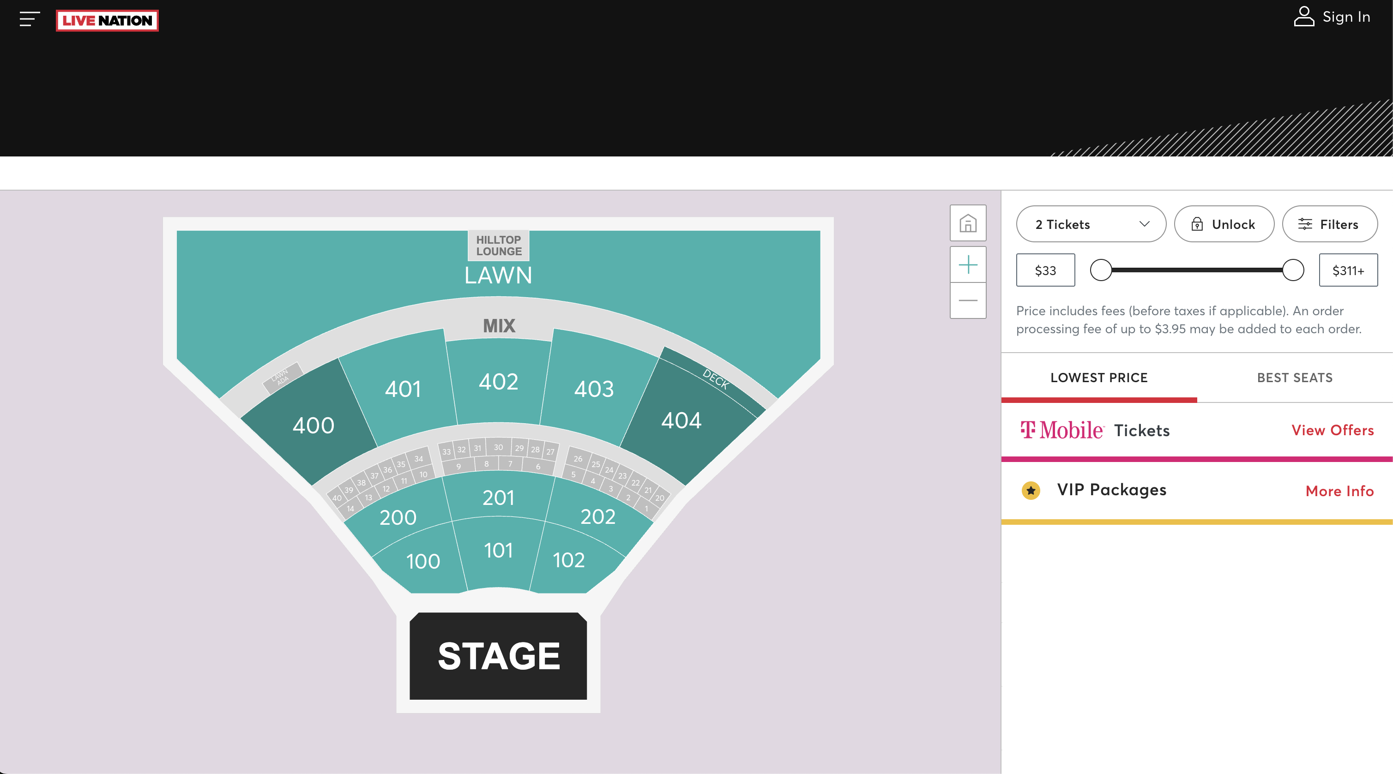Image resolution: width=1393 pixels, height=774 pixels.
Task: Select section 402 on the seat map
Action: pyautogui.click(x=499, y=382)
